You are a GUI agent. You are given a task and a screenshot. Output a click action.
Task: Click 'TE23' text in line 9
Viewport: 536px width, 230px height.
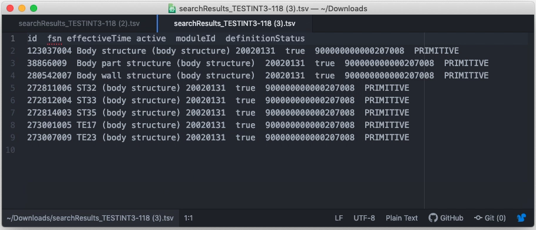click(87, 137)
